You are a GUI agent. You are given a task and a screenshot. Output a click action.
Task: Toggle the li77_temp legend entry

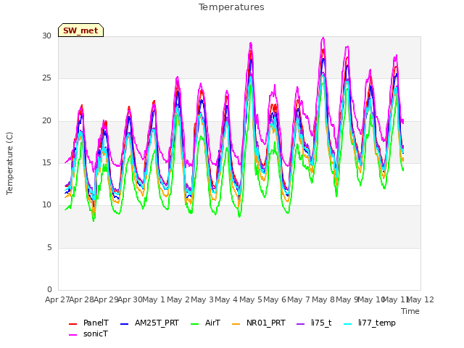pos(370,323)
